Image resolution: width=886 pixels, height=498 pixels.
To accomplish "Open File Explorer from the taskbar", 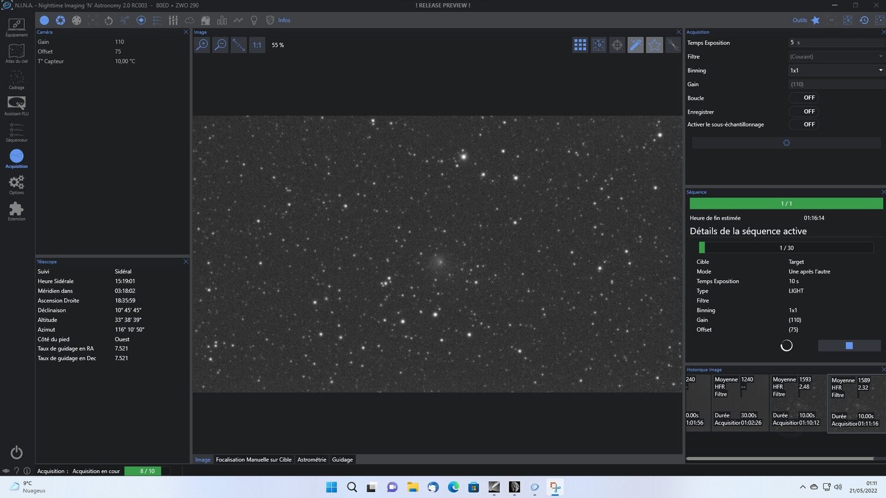I will pyautogui.click(x=413, y=487).
